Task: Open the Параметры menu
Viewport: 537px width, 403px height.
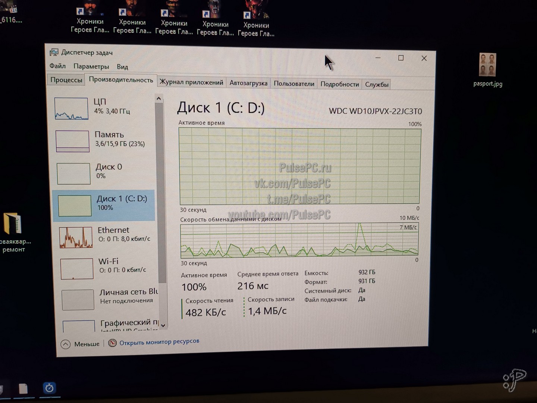Action: tap(91, 66)
